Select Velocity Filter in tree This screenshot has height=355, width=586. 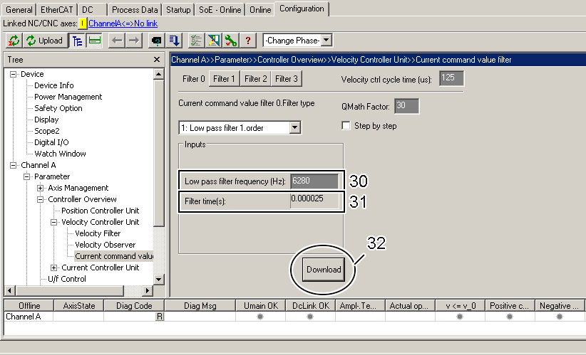(x=98, y=233)
